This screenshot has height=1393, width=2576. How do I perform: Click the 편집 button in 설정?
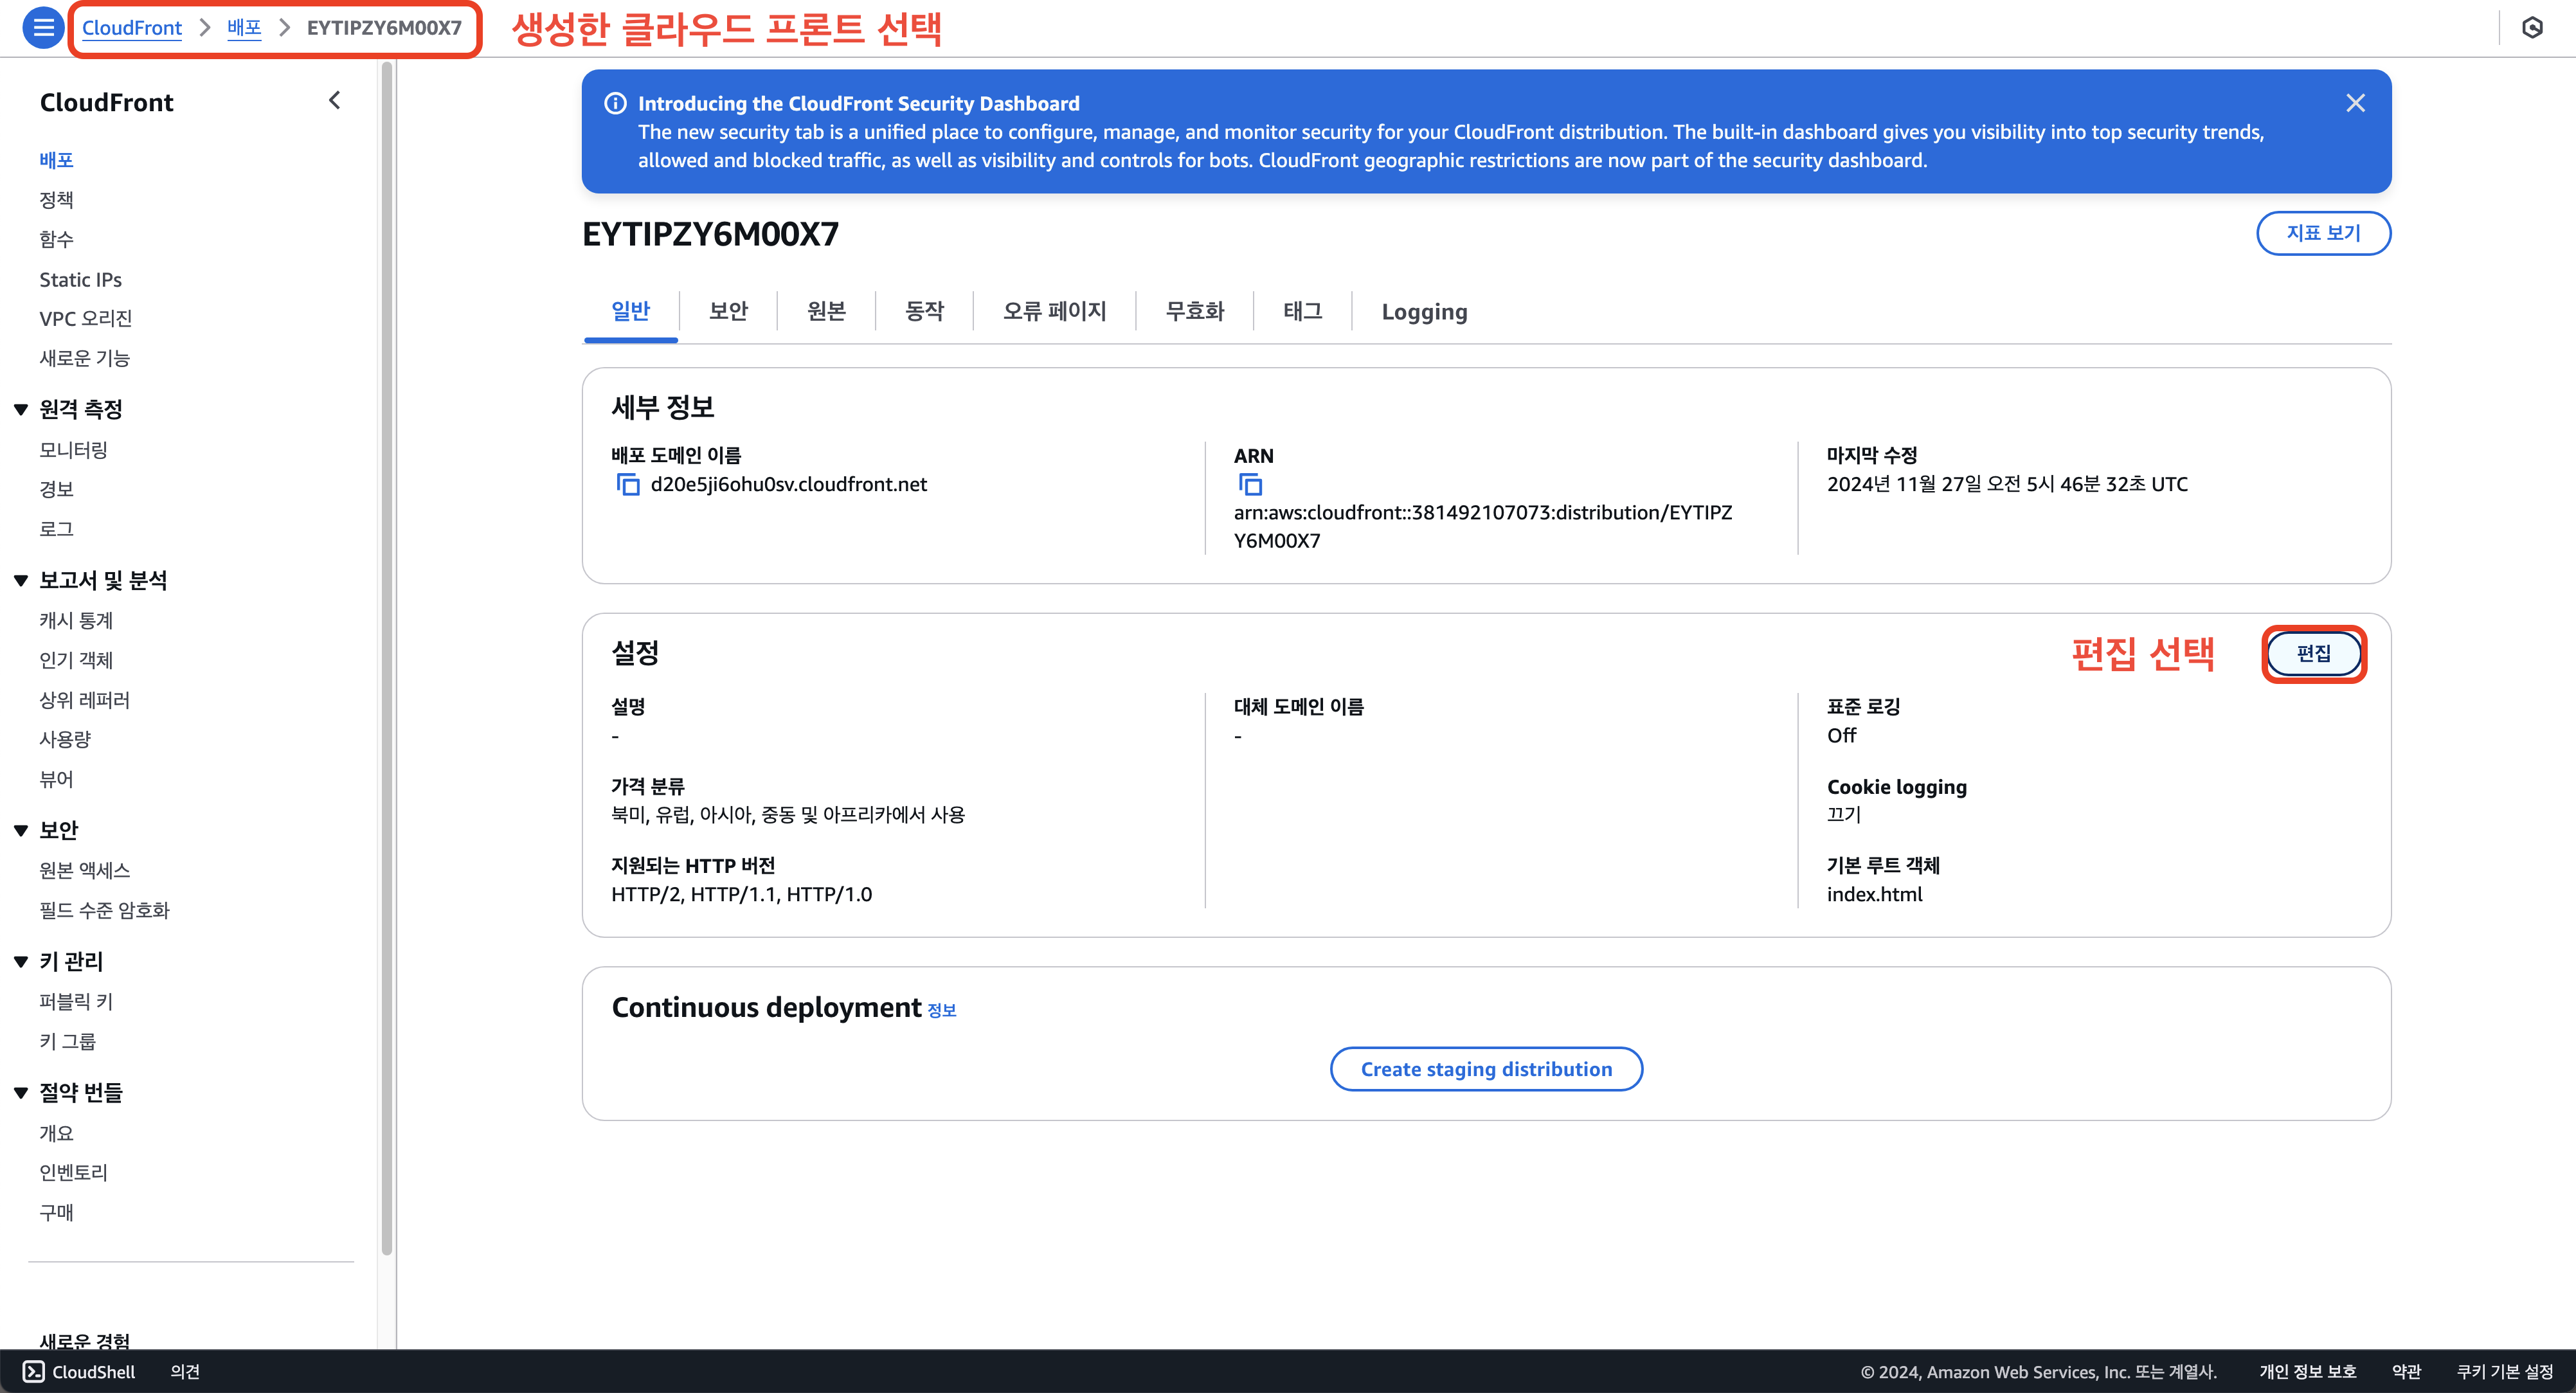pos(2314,654)
